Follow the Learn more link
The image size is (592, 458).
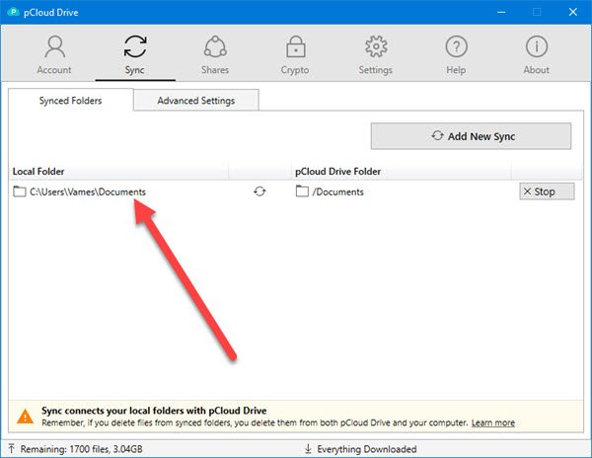point(492,422)
